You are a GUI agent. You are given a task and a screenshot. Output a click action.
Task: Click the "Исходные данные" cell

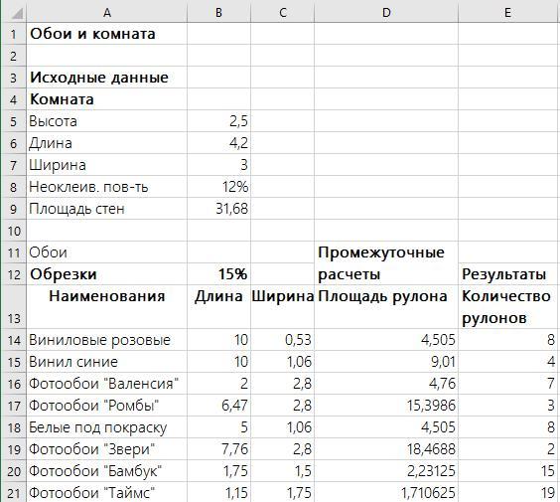point(107,78)
